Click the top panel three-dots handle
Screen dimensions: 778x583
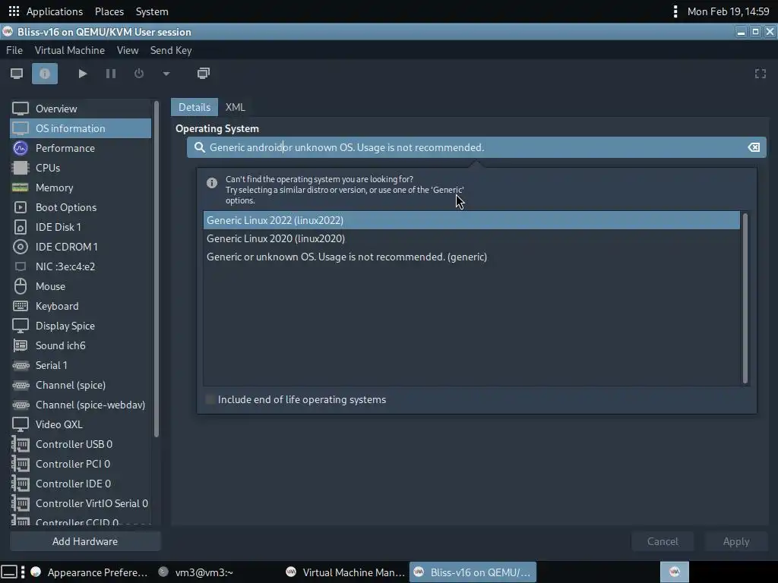coord(675,11)
